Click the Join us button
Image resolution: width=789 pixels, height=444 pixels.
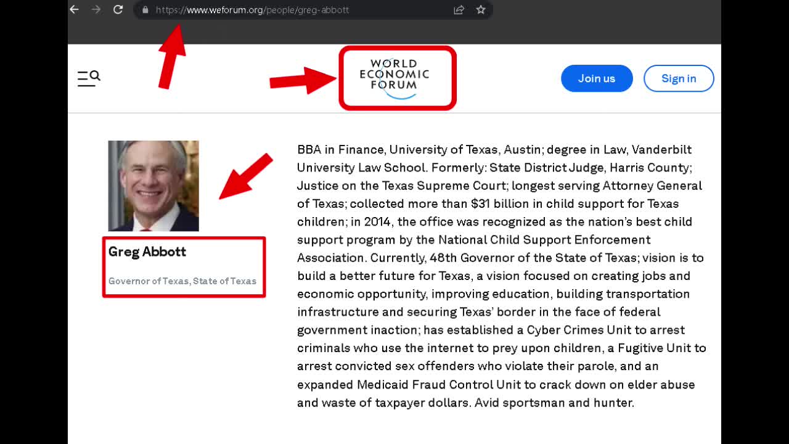pos(597,78)
